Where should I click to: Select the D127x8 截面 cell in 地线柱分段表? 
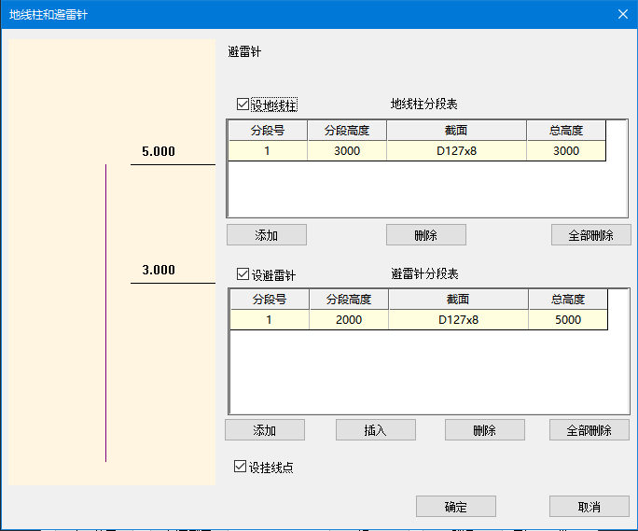[x=456, y=151]
